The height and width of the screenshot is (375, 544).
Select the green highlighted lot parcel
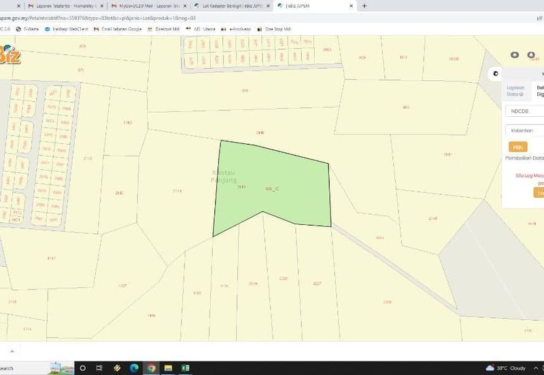point(272,183)
